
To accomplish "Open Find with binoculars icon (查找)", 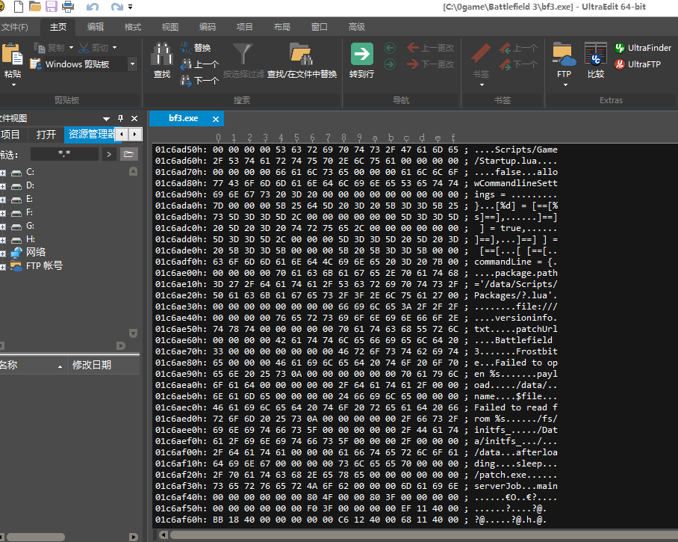I will point(162,61).
